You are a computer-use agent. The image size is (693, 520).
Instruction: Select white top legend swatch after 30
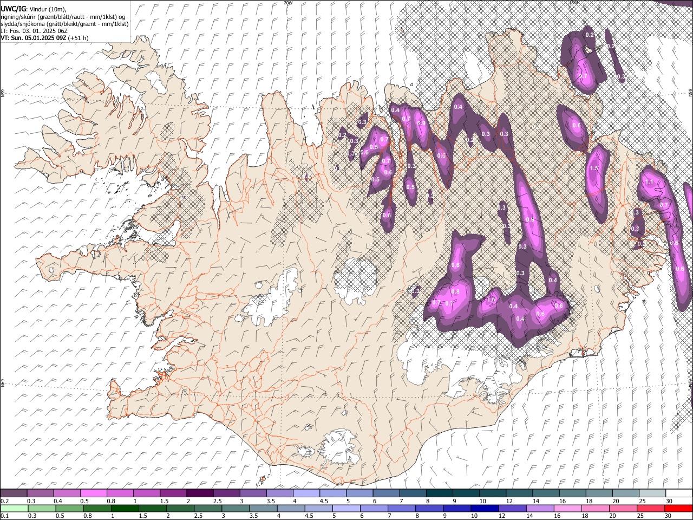pyautogui.click(x=679, y=493)
